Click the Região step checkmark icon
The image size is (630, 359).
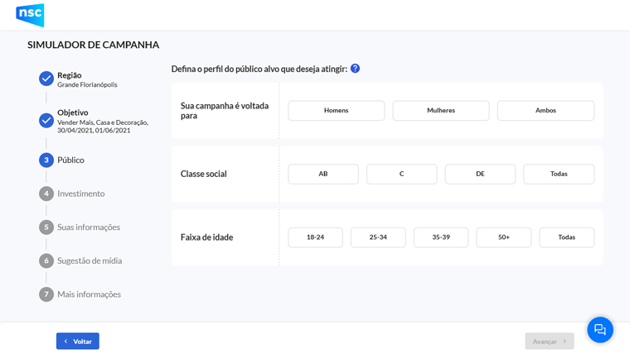click(46, 79)
